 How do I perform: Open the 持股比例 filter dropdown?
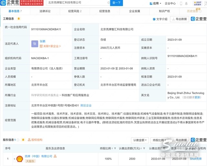point(159,140)
